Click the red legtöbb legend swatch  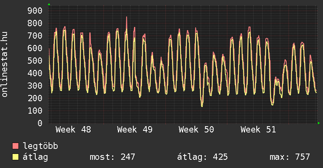(x=16, y=147)
